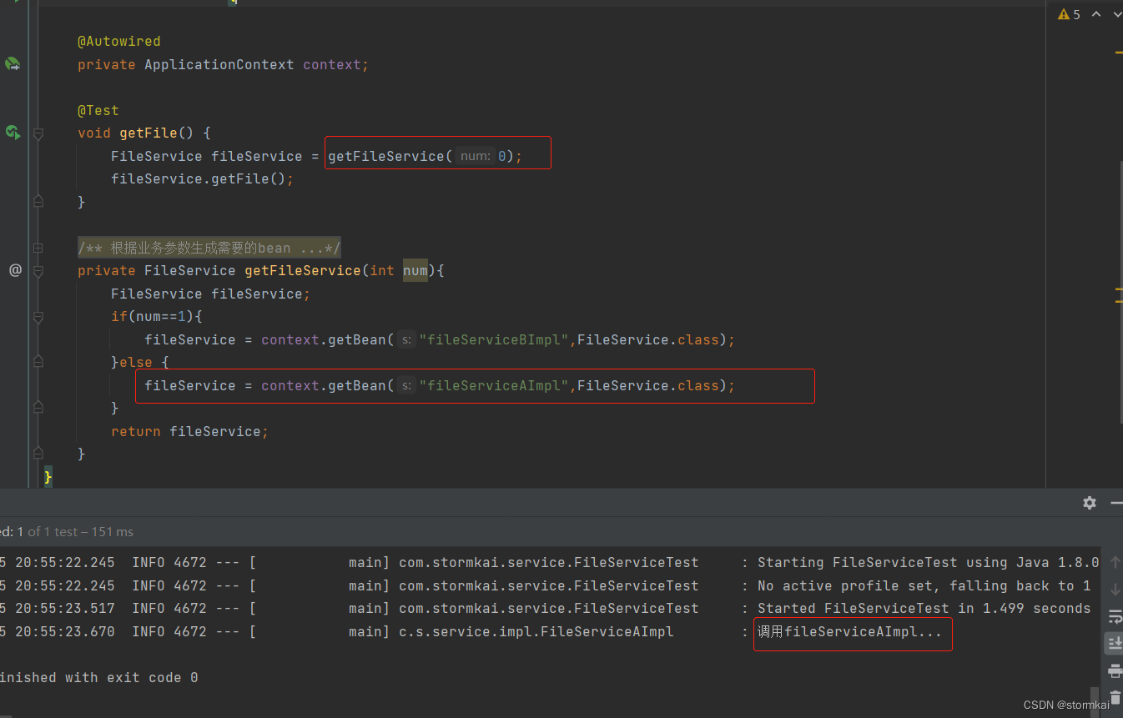Click the 'Started FileServiceTest in 1.499 seconds' log line

click(924, 608)
